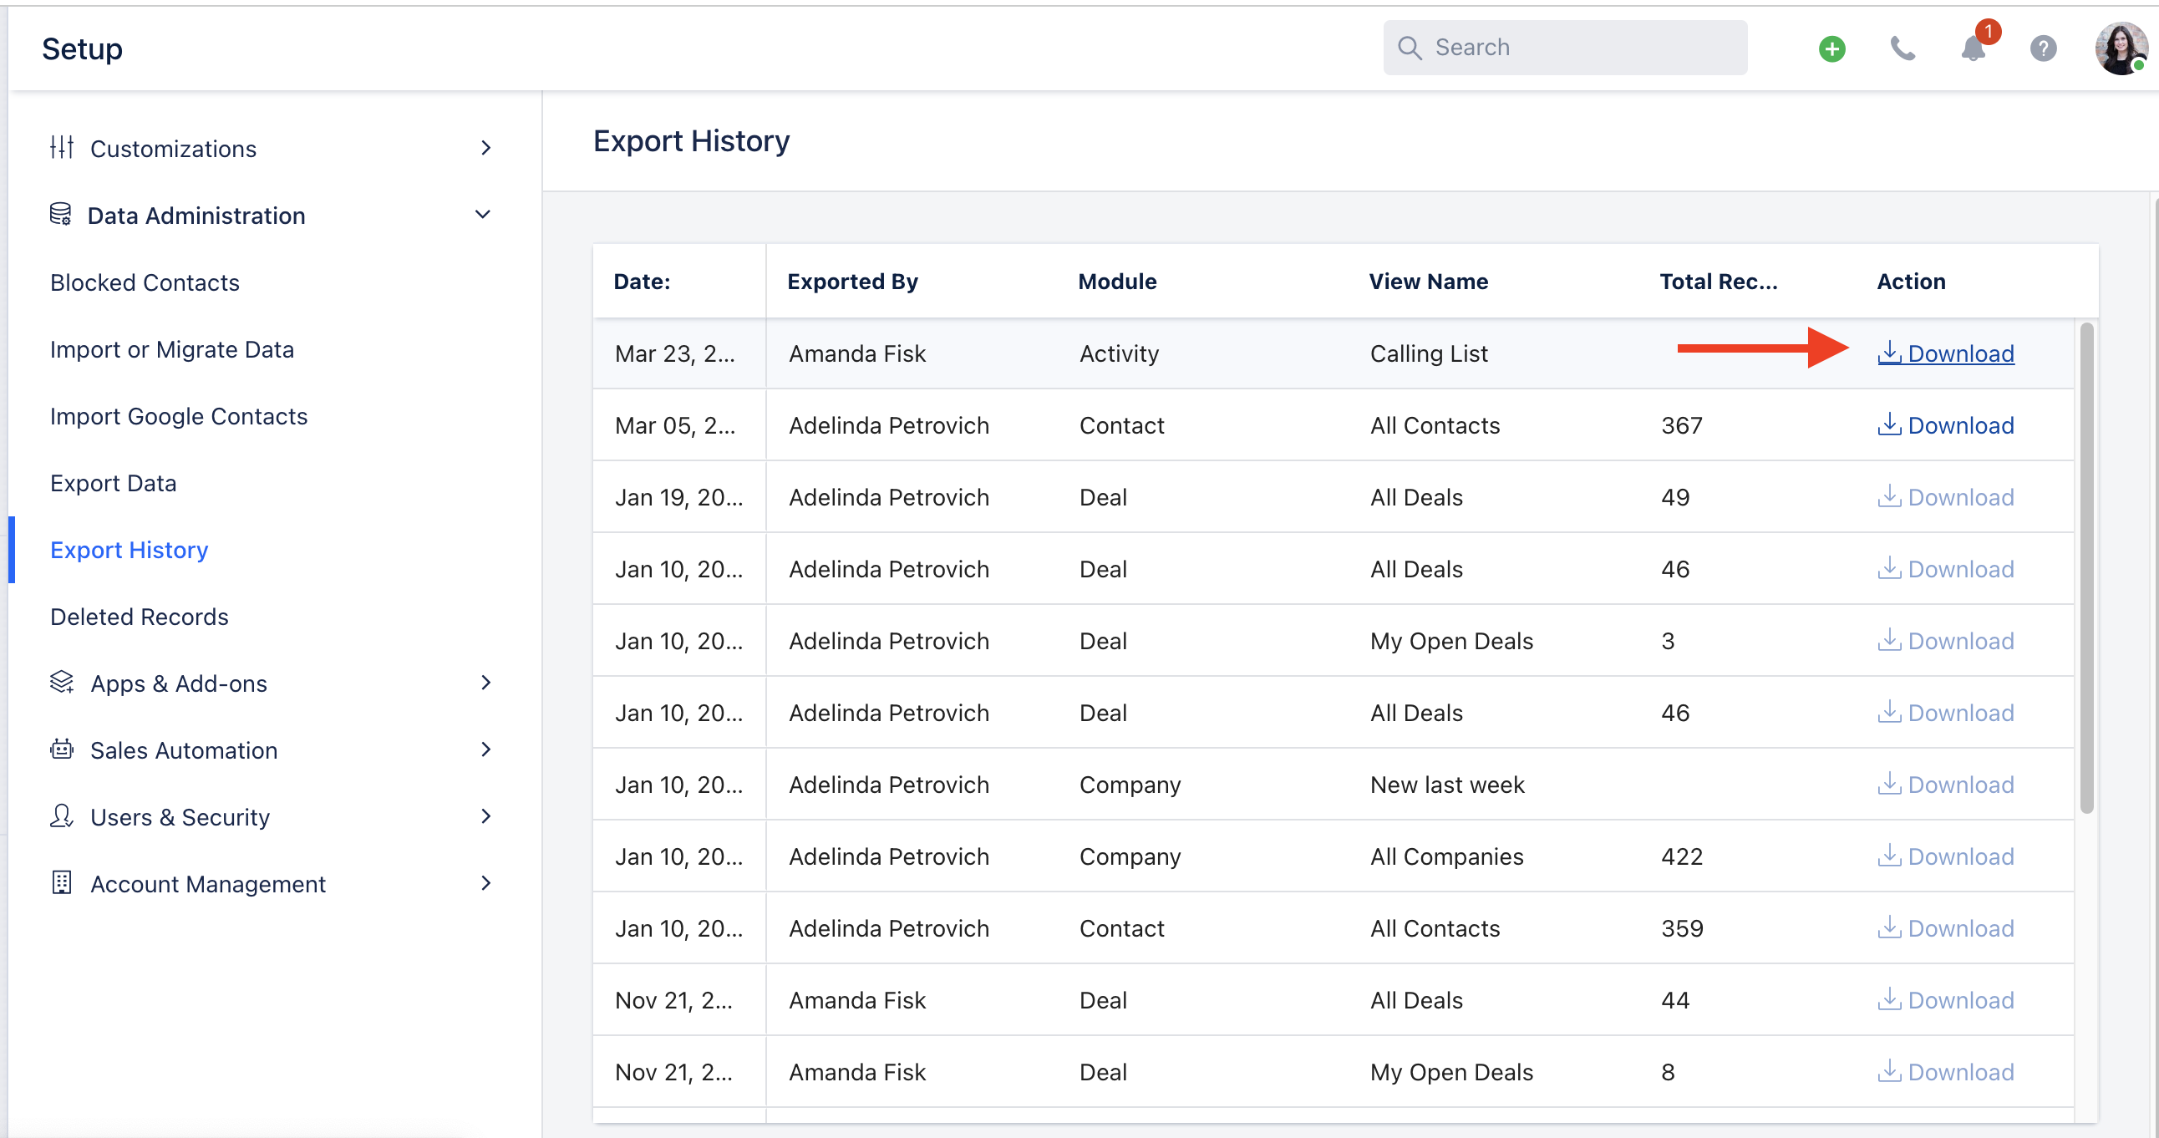Collapse the Data Administration section chevron
The height and width of the screenshot is (1138, 2159).
click(x=483, y=215)
